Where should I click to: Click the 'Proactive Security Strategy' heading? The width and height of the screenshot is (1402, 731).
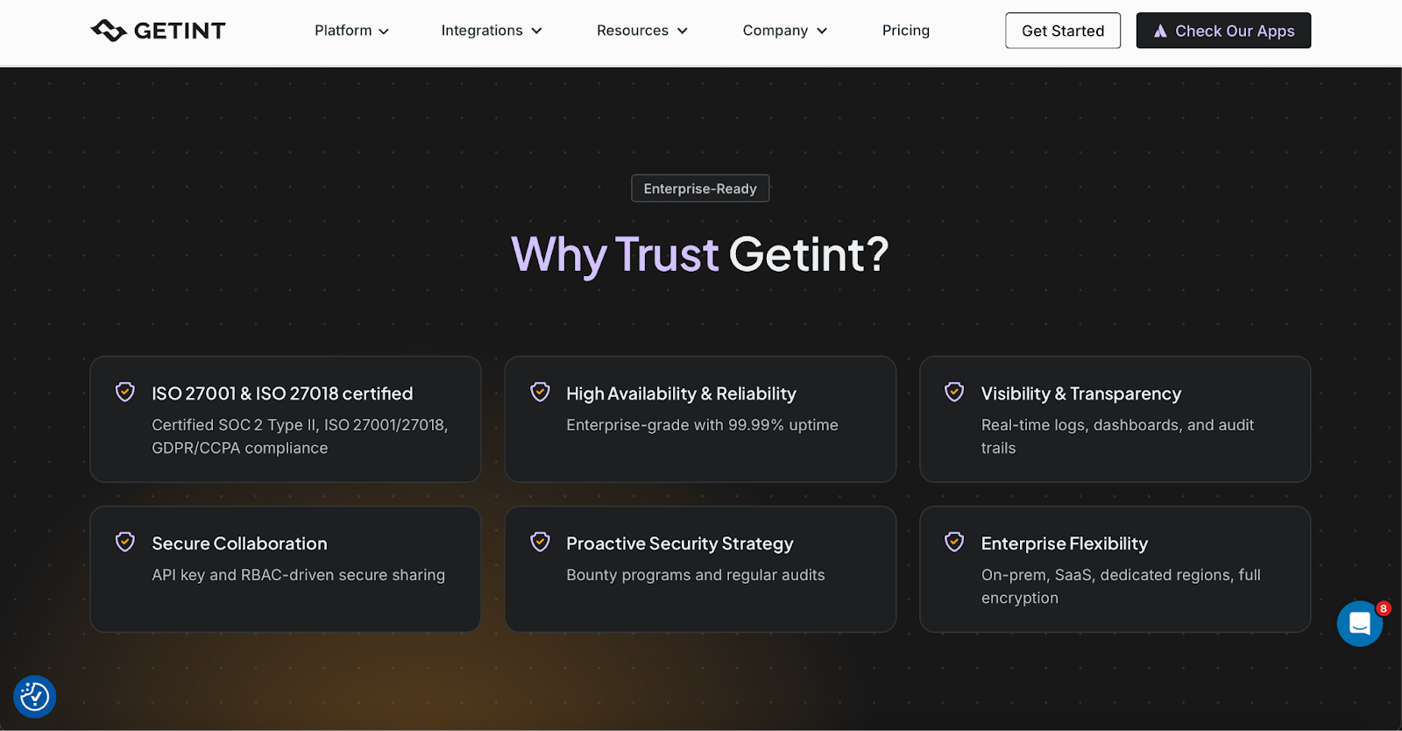[680, 543]
